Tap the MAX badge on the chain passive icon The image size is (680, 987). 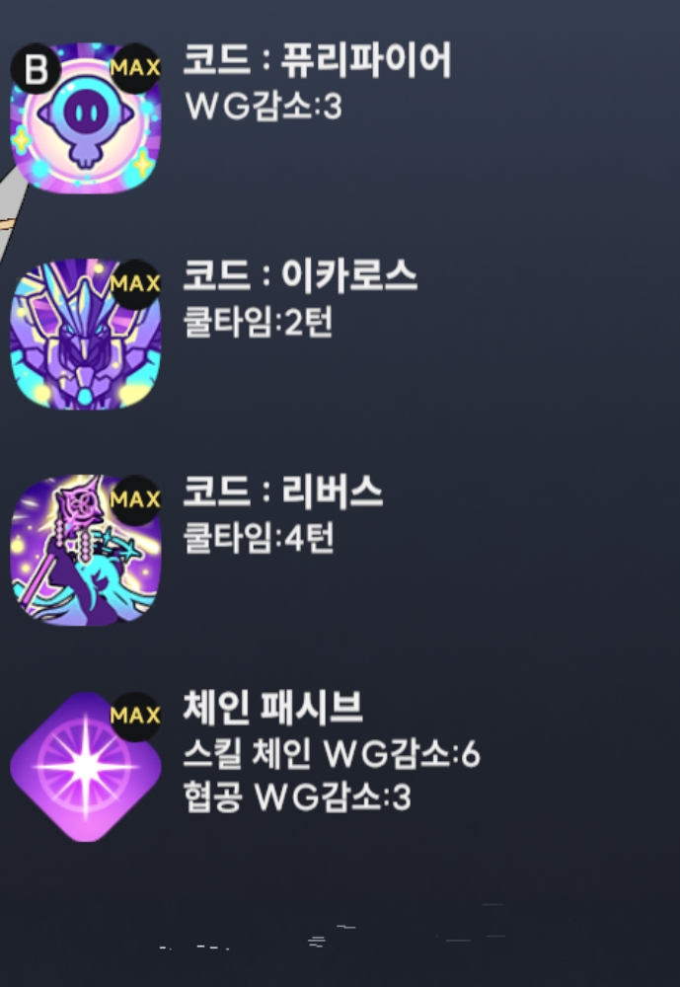(135, 716)
